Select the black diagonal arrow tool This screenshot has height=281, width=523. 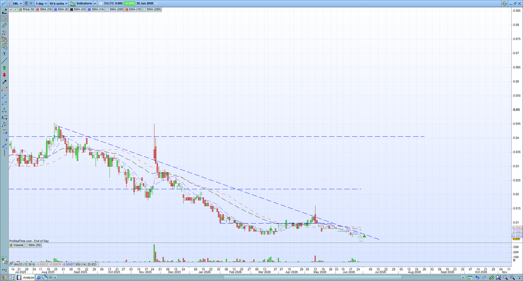(4, 82)
